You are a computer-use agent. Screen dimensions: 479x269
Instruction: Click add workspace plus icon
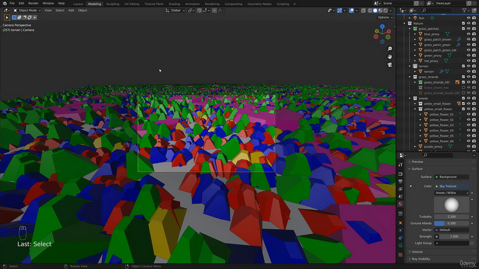coord(295,4)
